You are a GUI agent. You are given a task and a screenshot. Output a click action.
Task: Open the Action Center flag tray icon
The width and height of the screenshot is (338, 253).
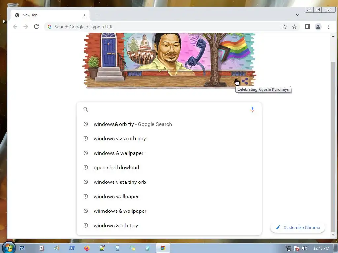click(x=297, y=248)
